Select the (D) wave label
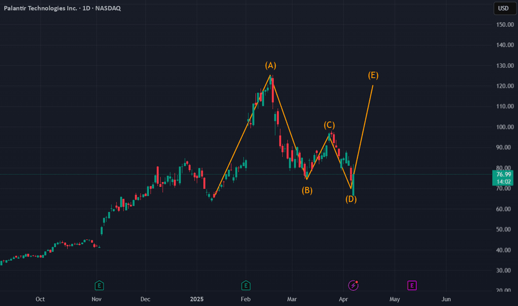 351,199
